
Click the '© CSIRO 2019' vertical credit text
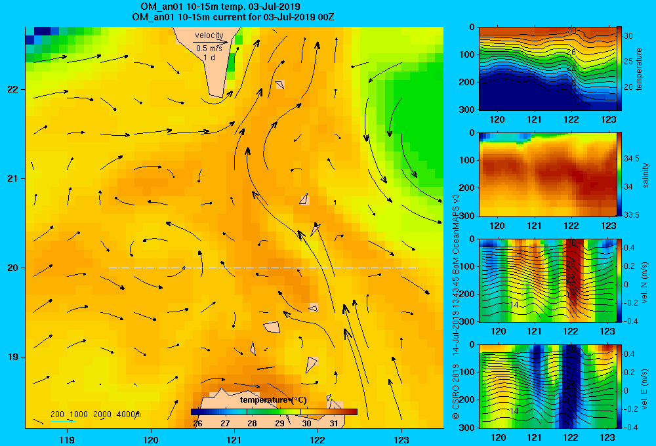point(456,392)
